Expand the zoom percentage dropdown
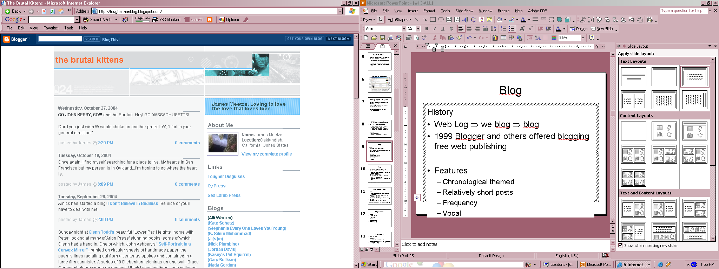This screenshot has height=269, width=719. tap(583, 38)
